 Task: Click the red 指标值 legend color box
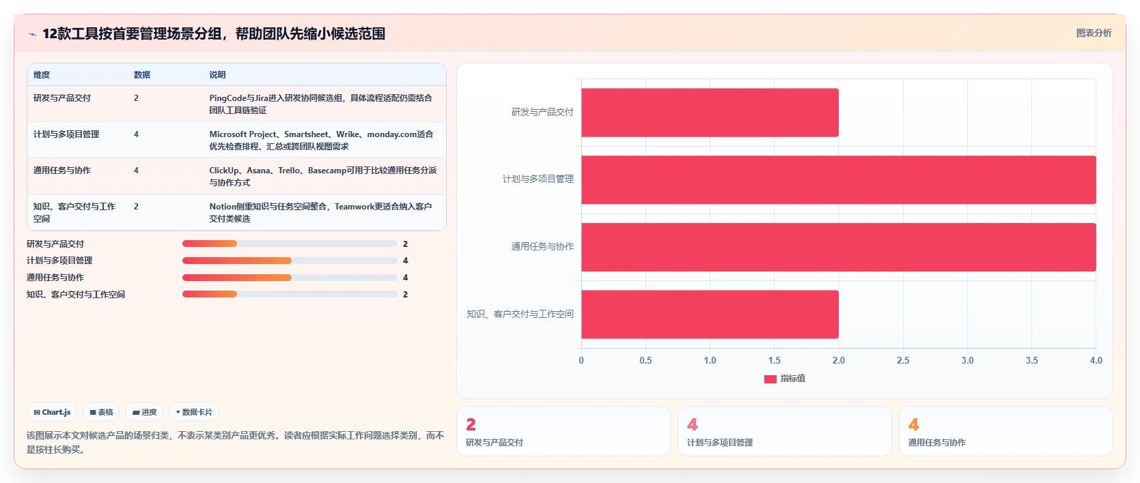[770, 379]
